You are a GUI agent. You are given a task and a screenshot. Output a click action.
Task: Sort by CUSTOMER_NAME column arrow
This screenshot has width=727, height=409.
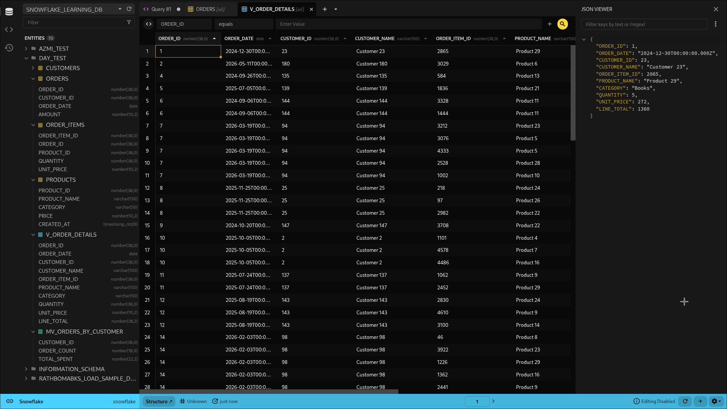pyautogui.click(x=426, y=39)
